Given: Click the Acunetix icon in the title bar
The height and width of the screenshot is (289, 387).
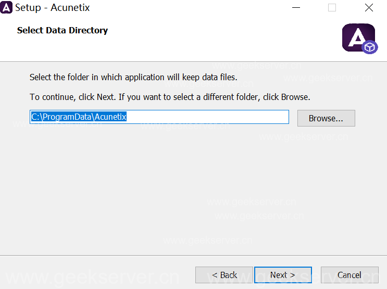Looking at the screenshot, I should click(7, 8).
